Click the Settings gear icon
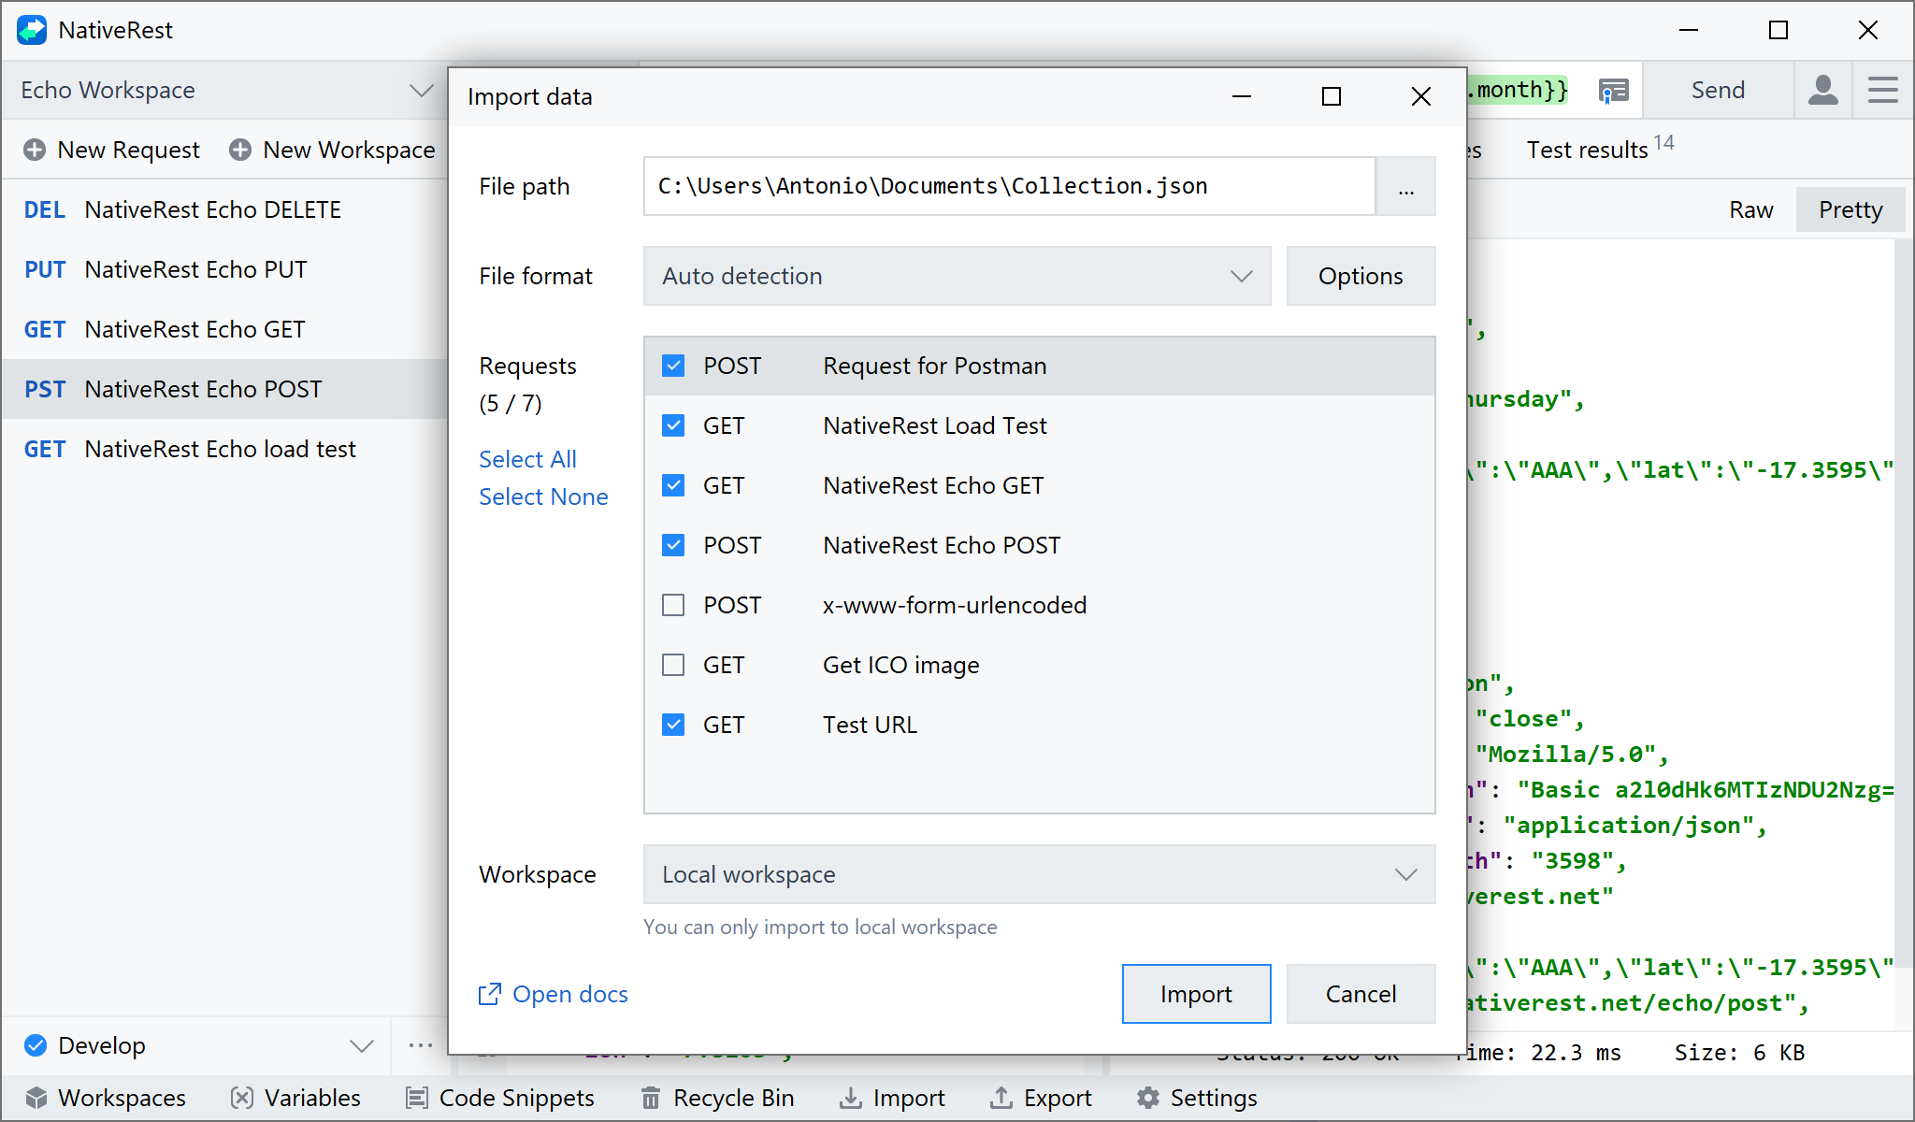 [1148, 1098]
